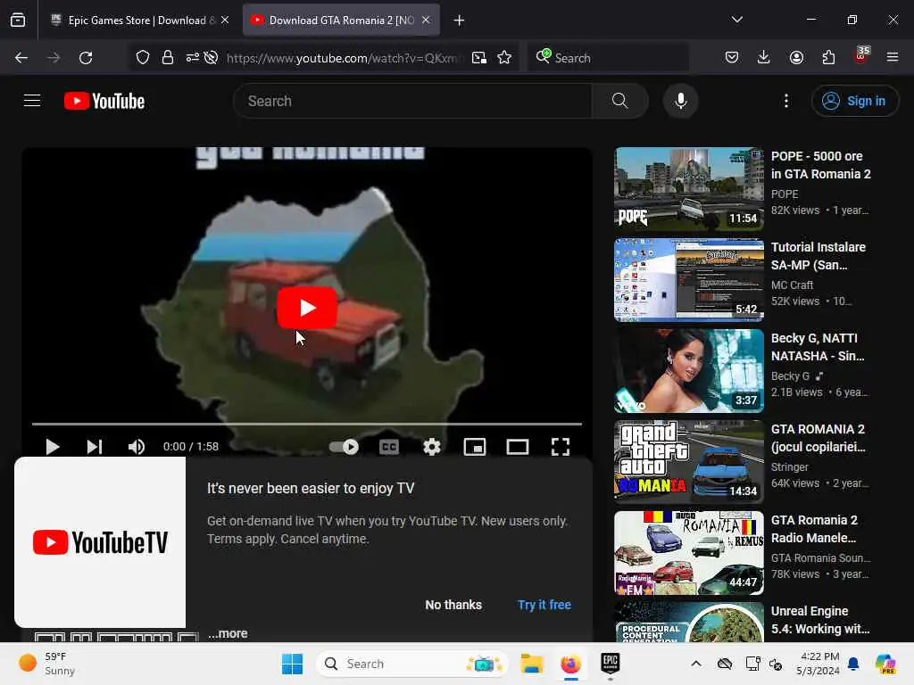Viewport: 914px width, 685px height.
Task: List all tabs dropdown arrow
Action: click(x=736, y=20)
